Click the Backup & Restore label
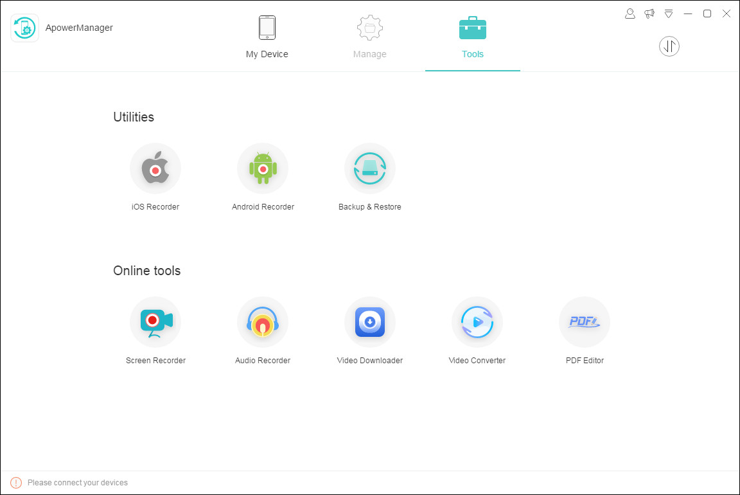 pyautogui.click(x=370, y=207)
